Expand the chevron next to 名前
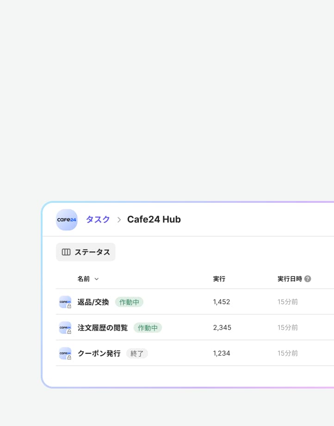The image size is (334, 426). (97, 279)
